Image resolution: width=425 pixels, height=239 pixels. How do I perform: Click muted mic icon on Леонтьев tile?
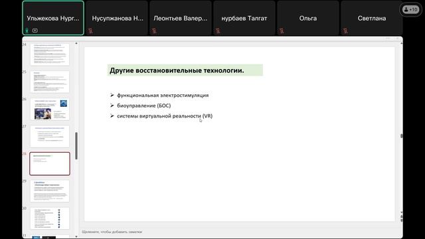pyautogui.click(x=154, y=31)
